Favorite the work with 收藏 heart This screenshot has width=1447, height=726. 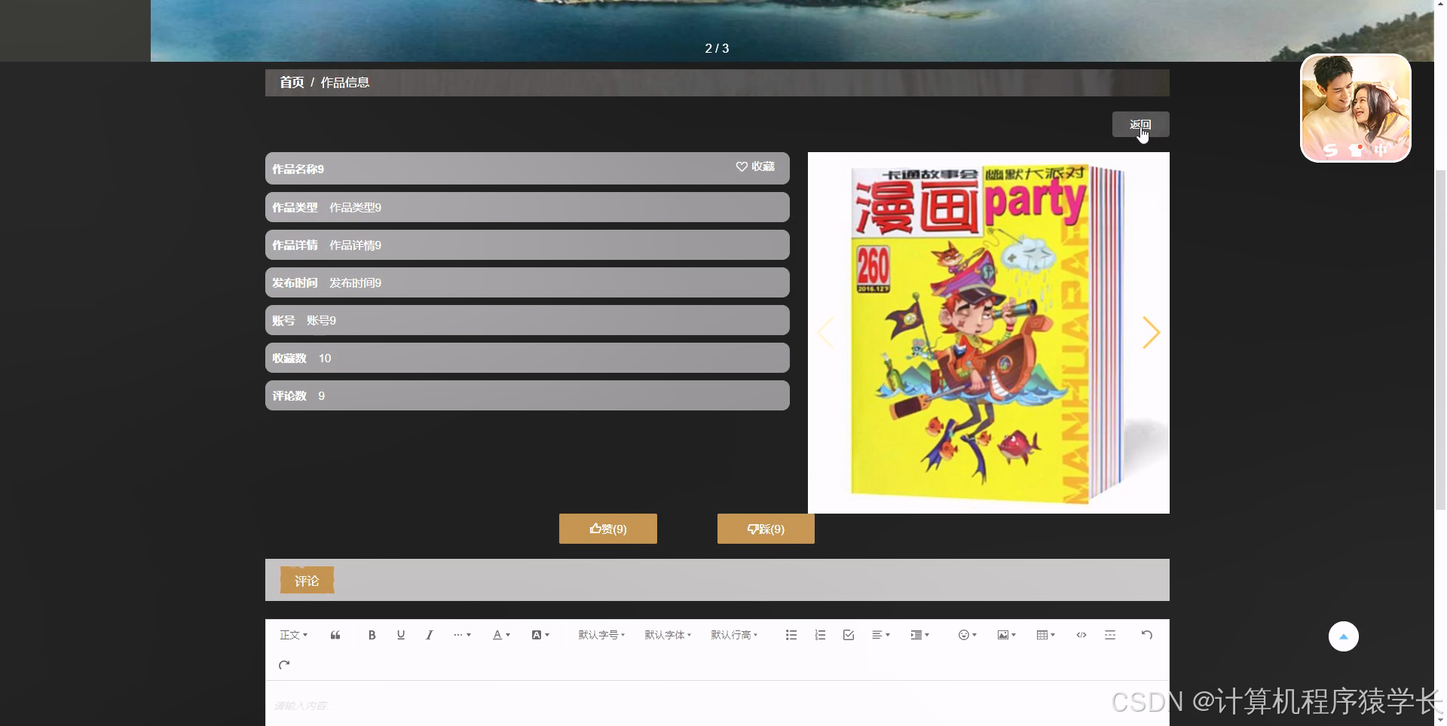(x=755, y=166)
